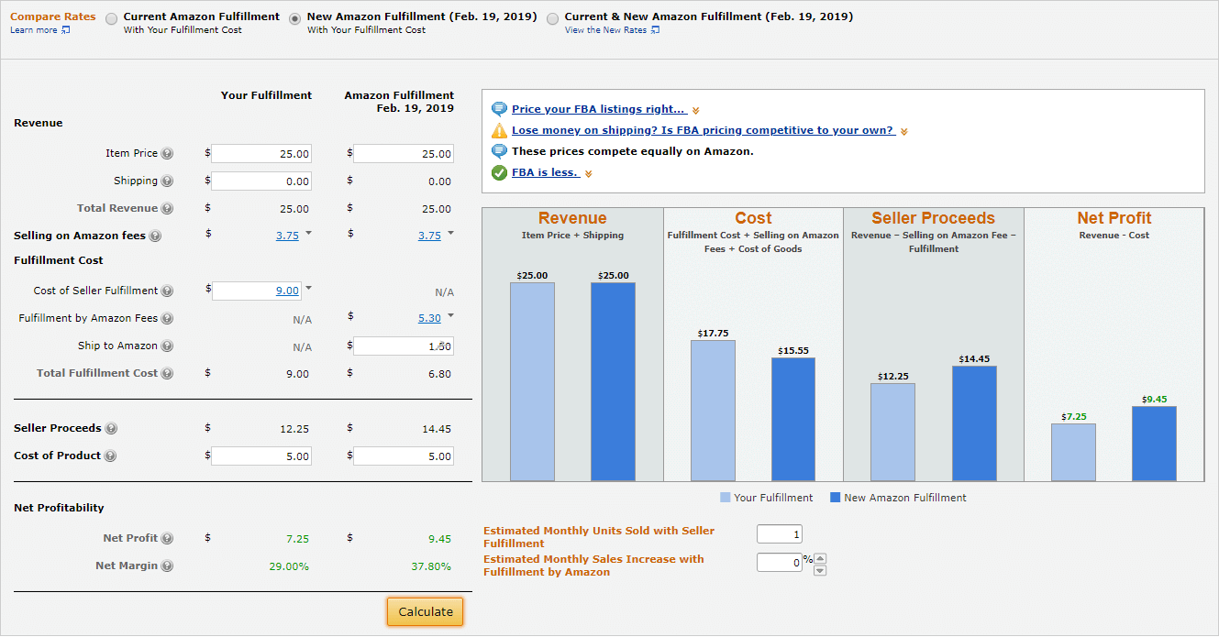Expand Price your FBA listings right chevron
Viewport: 1219px width, 637px height.
tap(696, 110)
